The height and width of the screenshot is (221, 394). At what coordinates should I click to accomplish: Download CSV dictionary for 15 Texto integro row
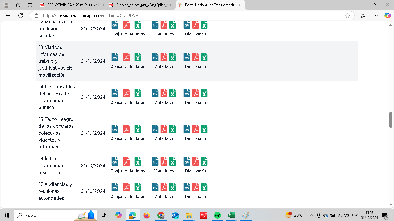187,129
